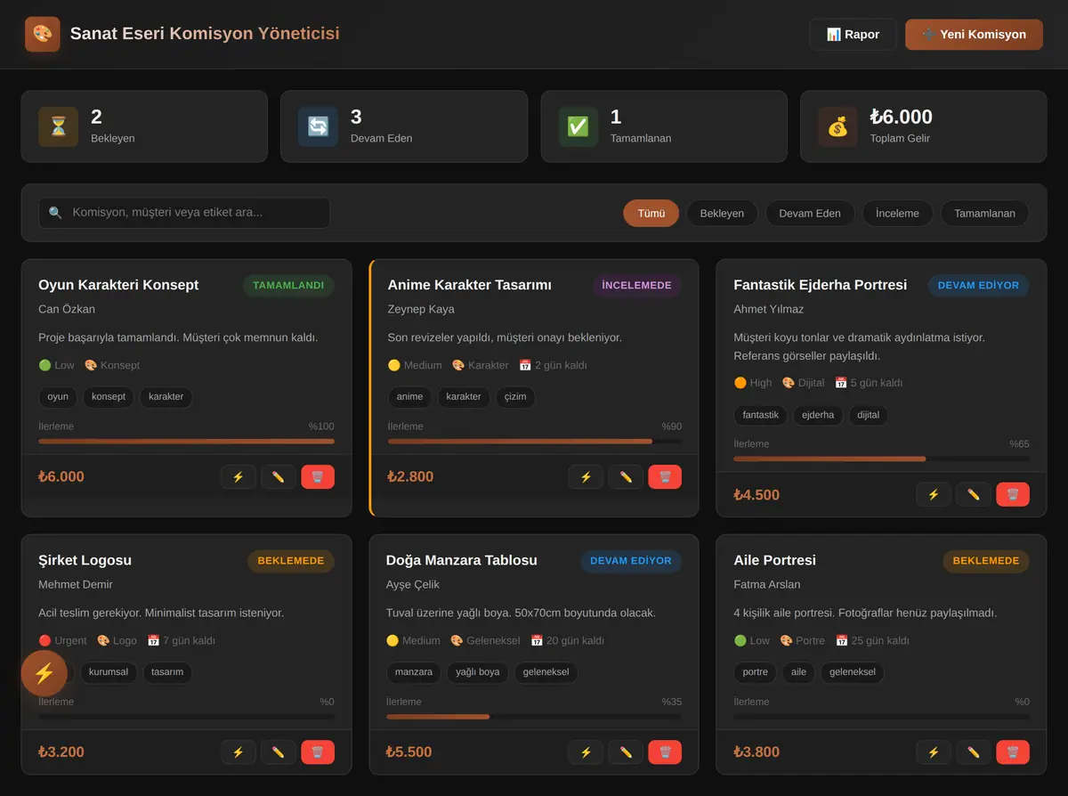
Task: Click the Tamamlanan stat card
Action: [x=664, y=126]
